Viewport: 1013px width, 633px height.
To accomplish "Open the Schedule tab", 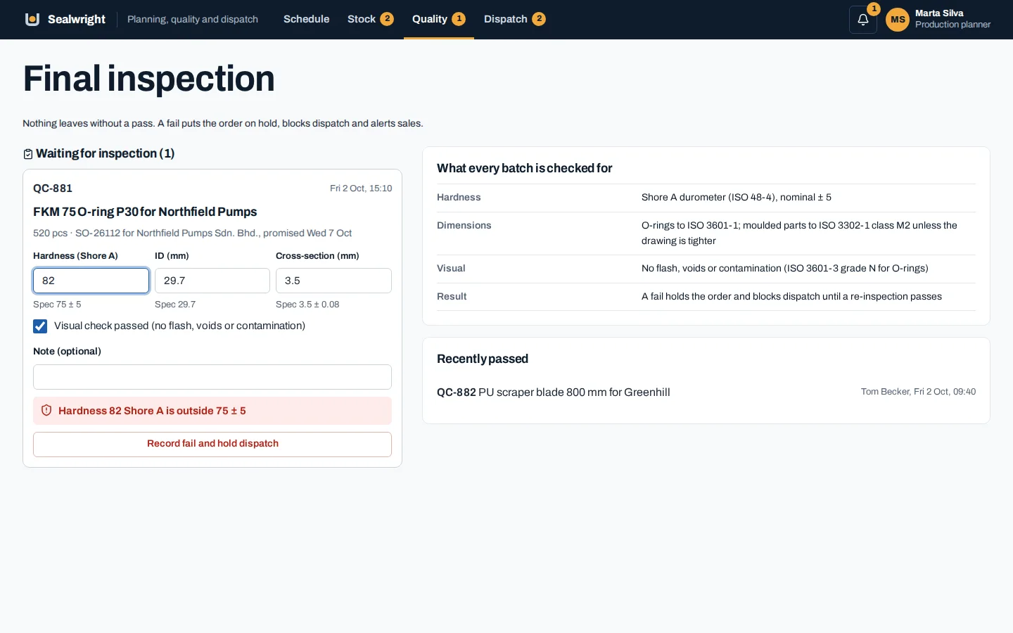I will coord(306,19).
